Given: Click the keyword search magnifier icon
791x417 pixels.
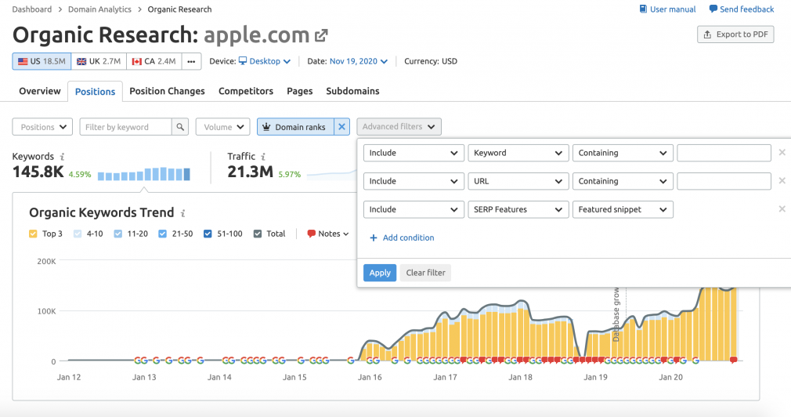Looking at the screenshot, I should (180, 127).
